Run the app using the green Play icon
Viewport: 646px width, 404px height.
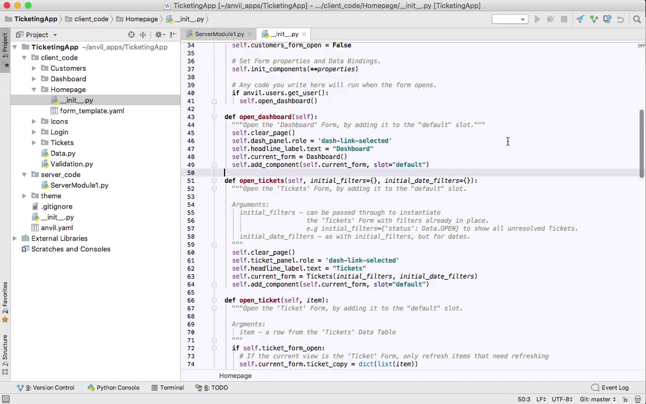537,19
